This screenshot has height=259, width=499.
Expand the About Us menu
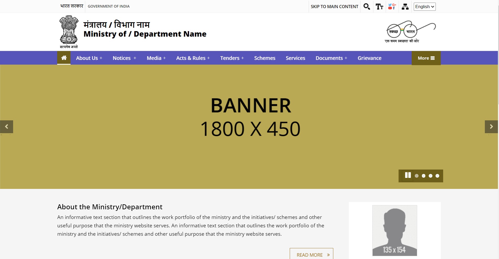tap(89, 58)
